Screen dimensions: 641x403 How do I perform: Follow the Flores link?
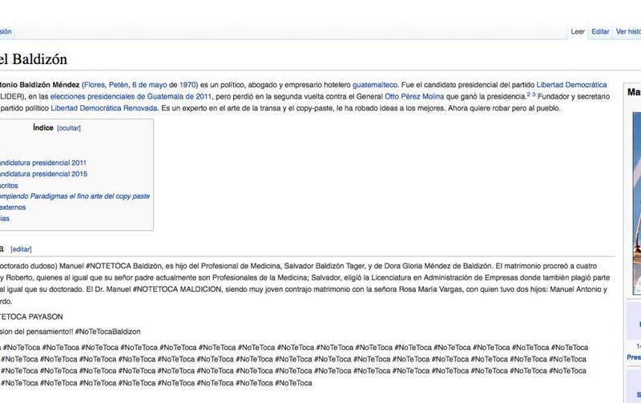click(x=94, y=85)
